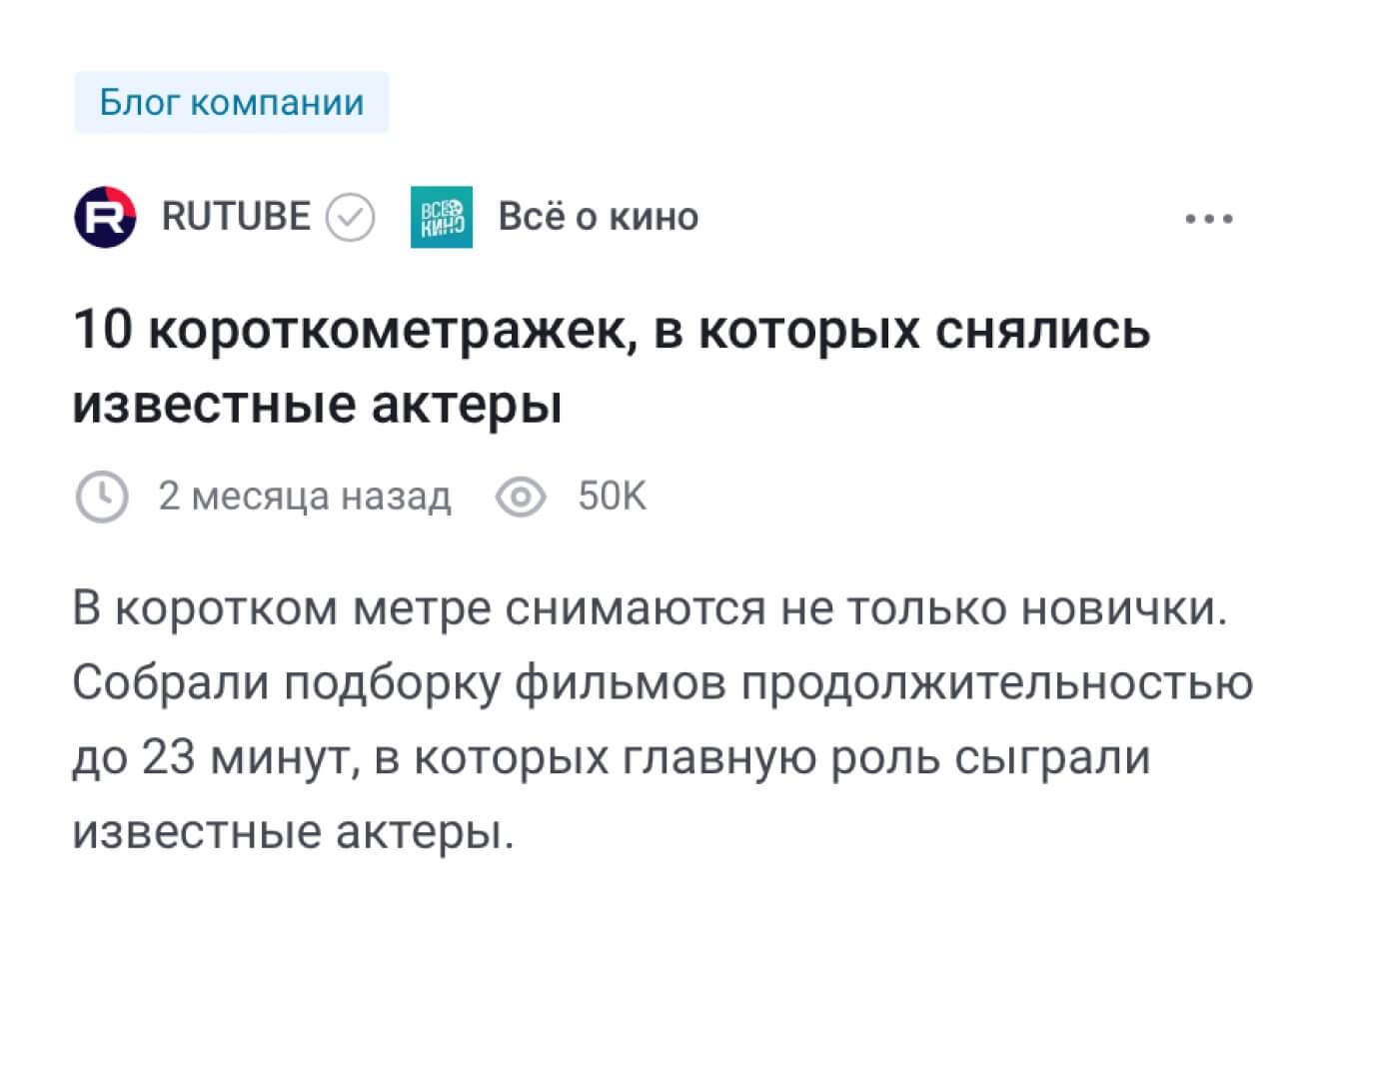
Task: Open the RUTUBE author name link
Action: point(236,216)
